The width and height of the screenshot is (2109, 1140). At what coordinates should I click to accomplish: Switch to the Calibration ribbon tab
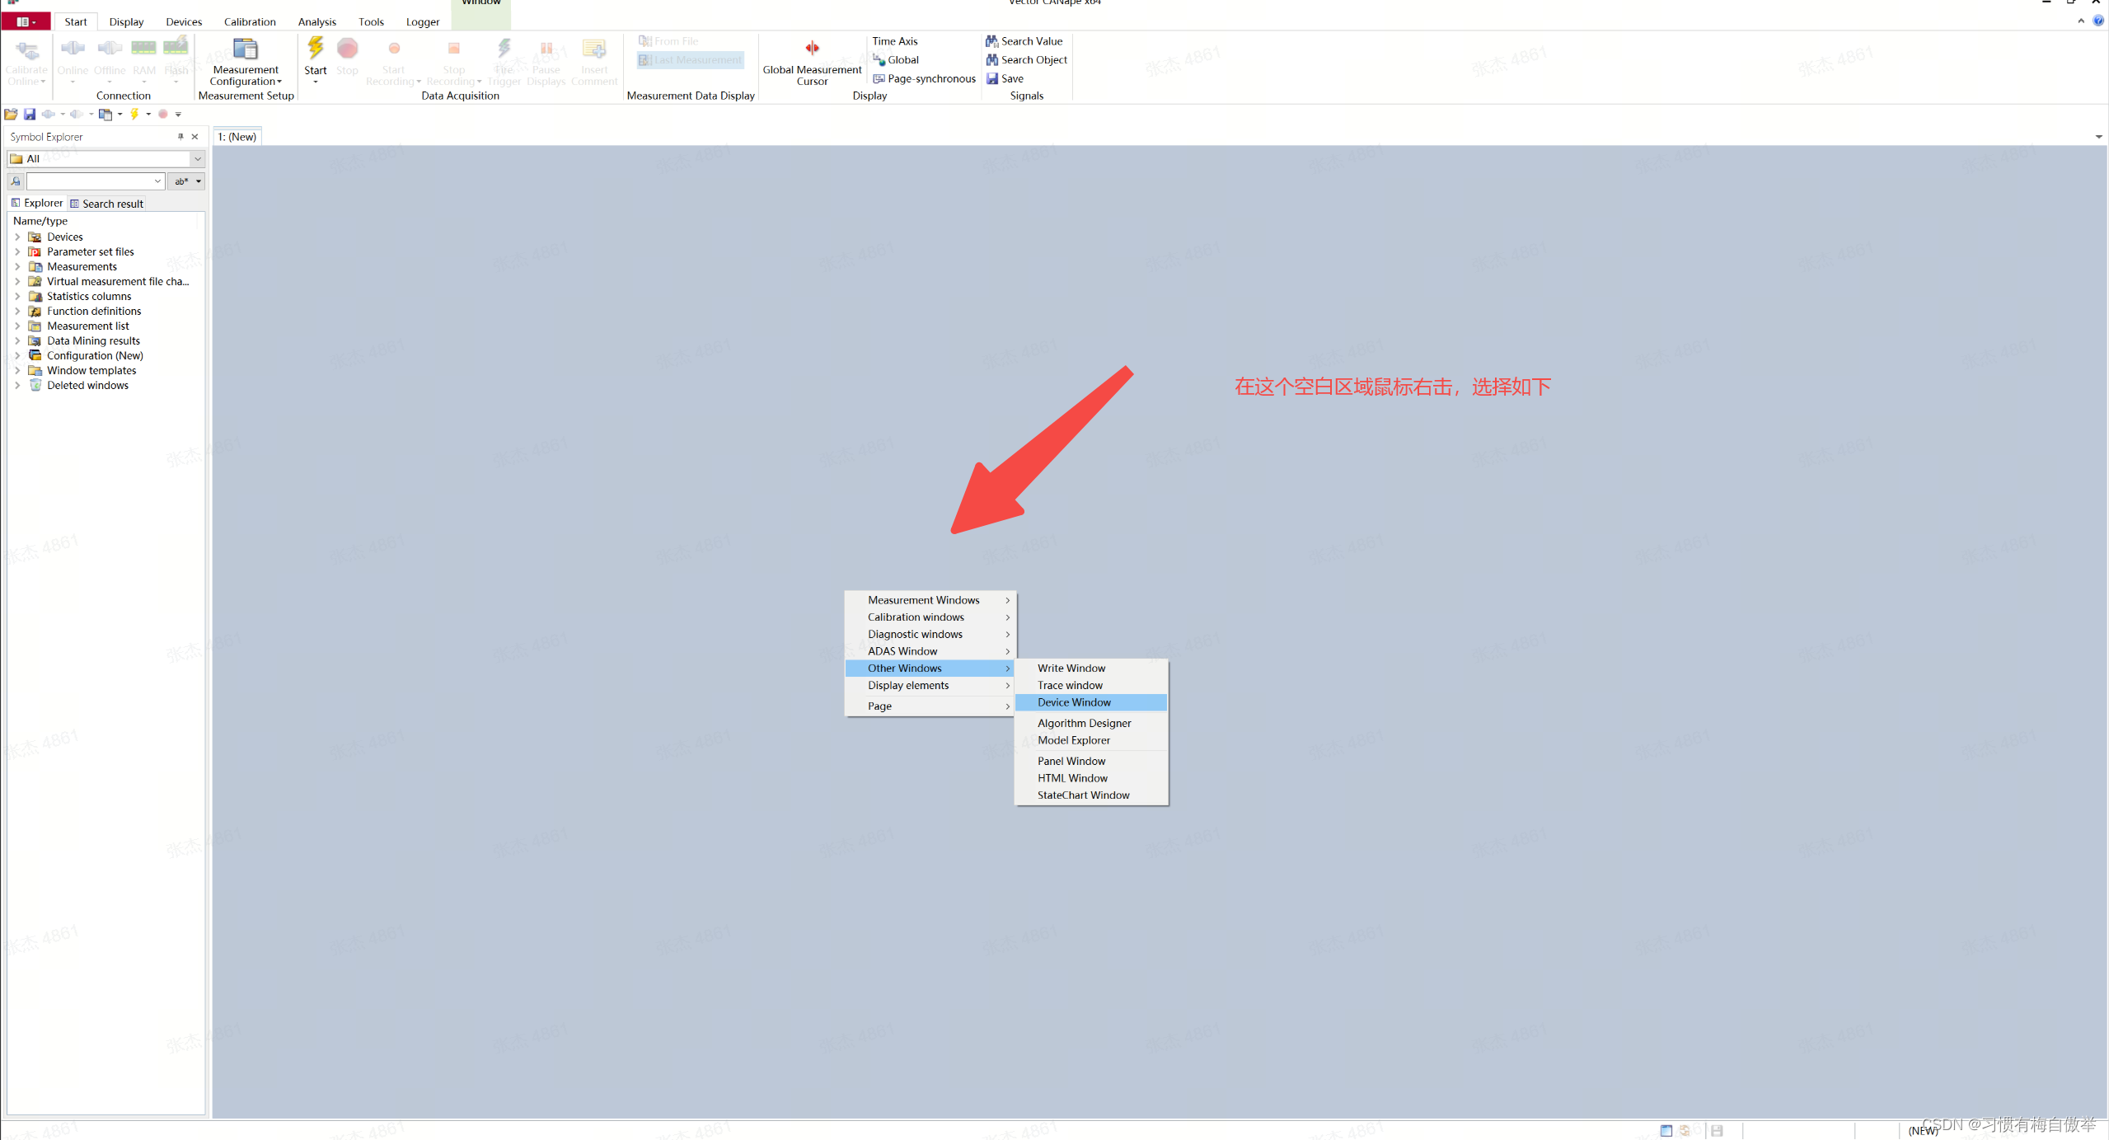pyautogui.click(x=250, y=22)
